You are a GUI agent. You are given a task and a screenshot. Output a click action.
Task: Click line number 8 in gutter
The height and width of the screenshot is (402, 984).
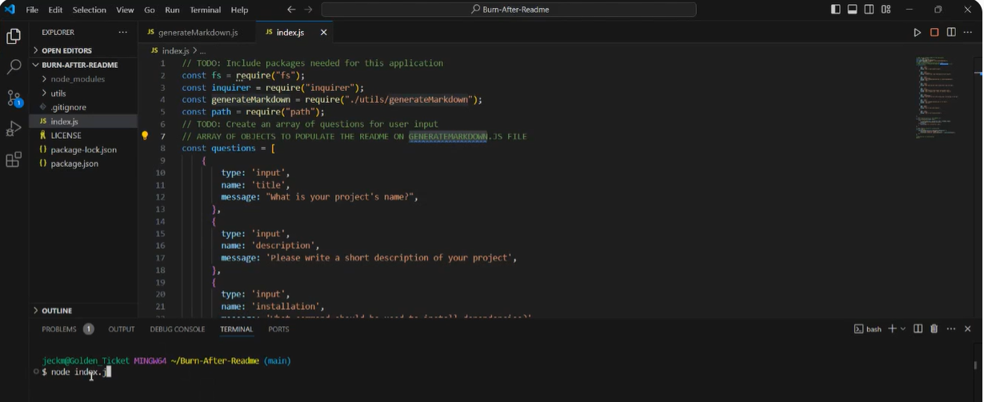162,148
